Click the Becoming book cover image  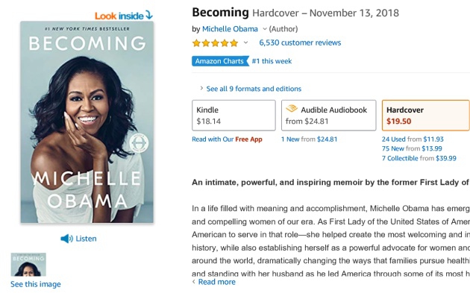pos(87,122)
